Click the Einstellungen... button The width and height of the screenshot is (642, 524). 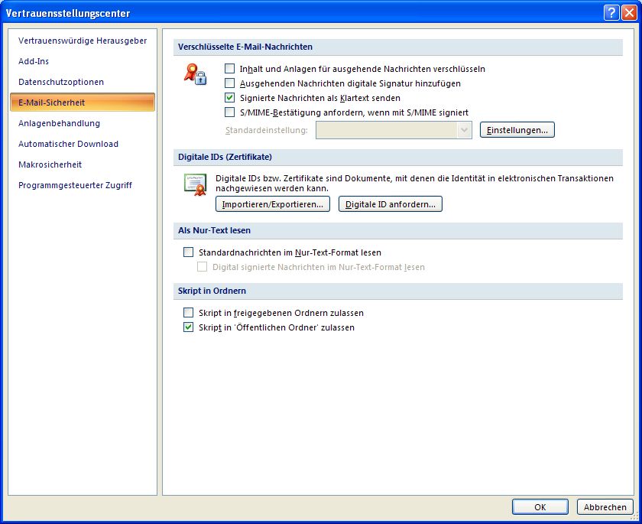click(x=517, y=130)
